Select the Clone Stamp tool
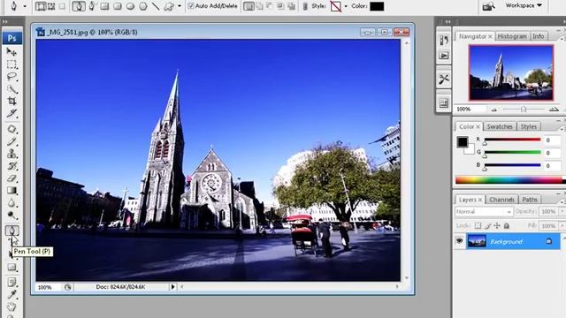566x318 pixels. [x=11, y=154]
